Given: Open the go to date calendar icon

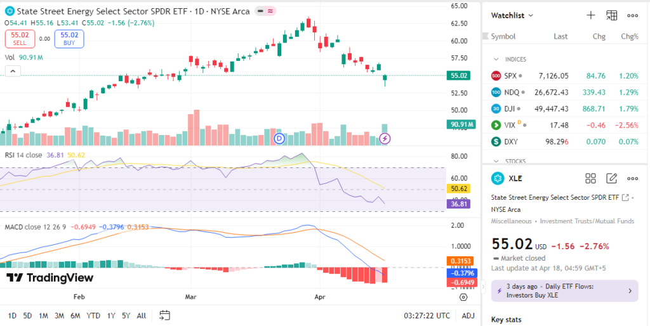Looking at the screenshot, I should (165, 315).
